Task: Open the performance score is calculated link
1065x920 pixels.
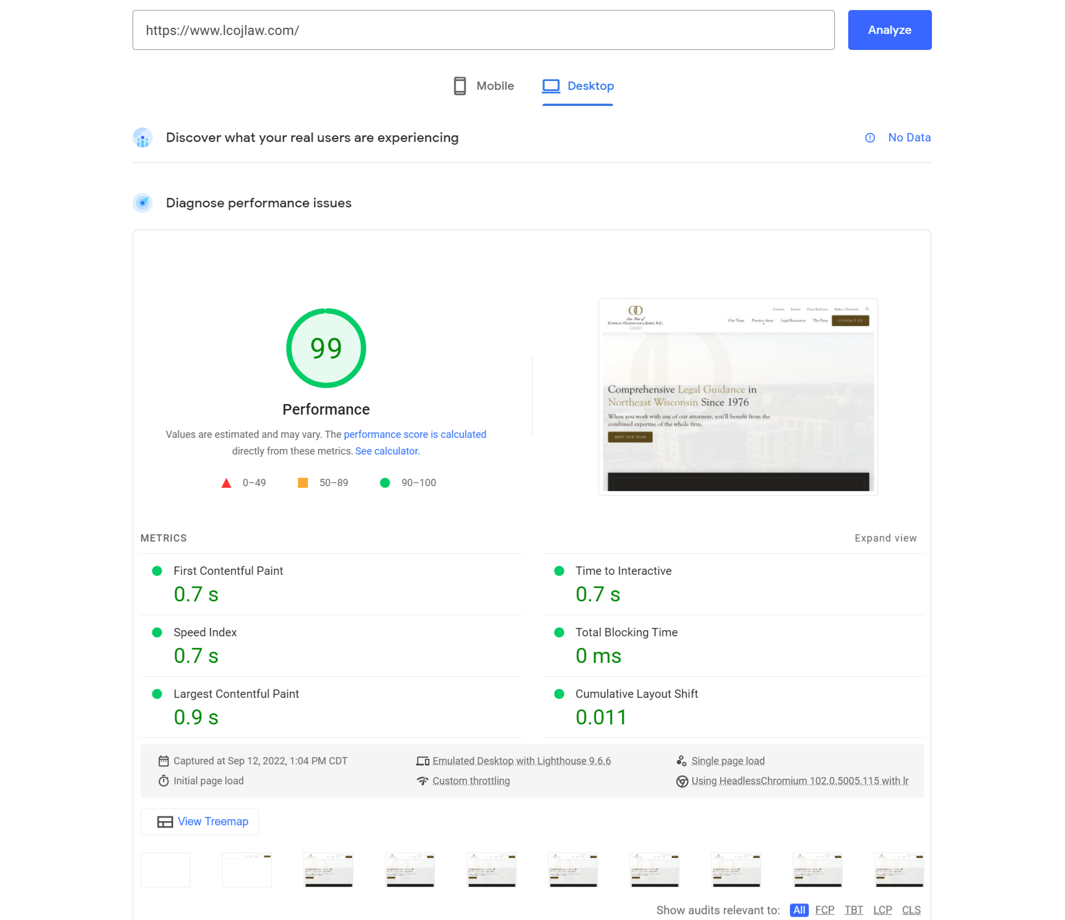Action: (414, 435)
